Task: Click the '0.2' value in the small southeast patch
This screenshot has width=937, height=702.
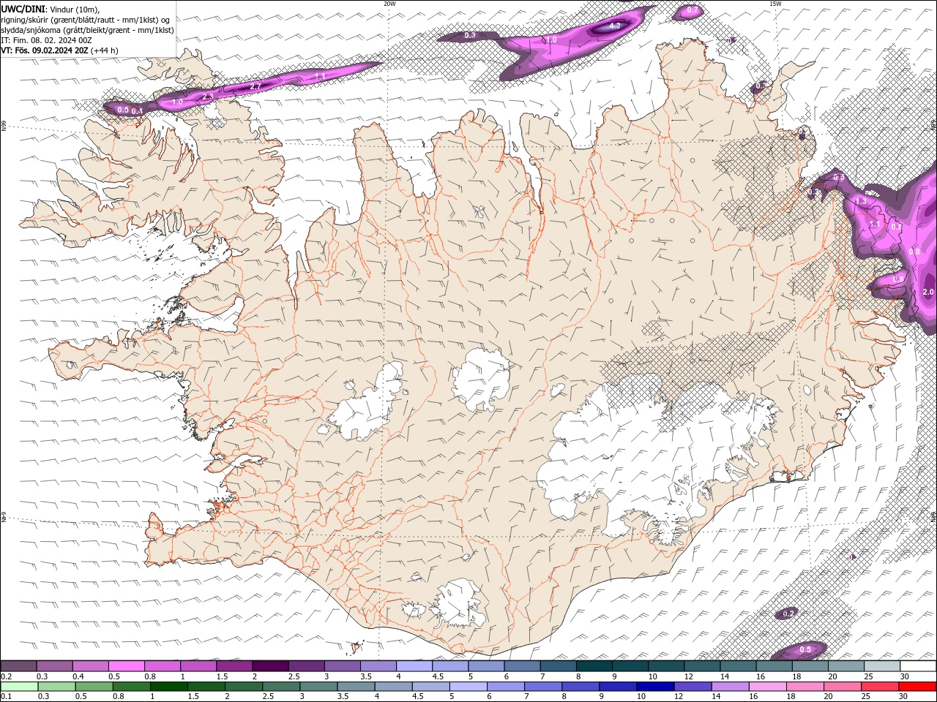Action: 788,613
